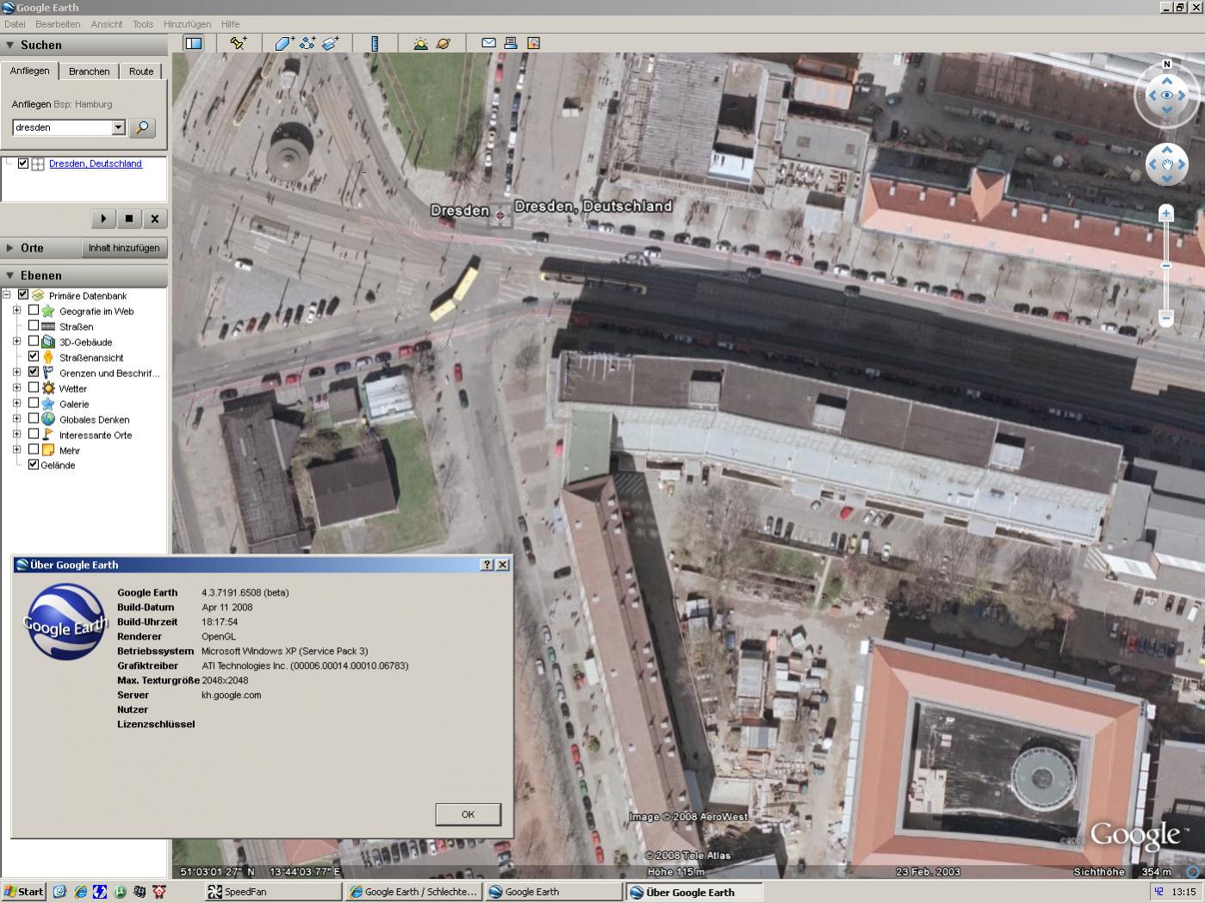This screenshot has width=1205, height=903.
Task: Toggle the sidebar panel icon in toolbar
Action: click(x=194, y=43)
